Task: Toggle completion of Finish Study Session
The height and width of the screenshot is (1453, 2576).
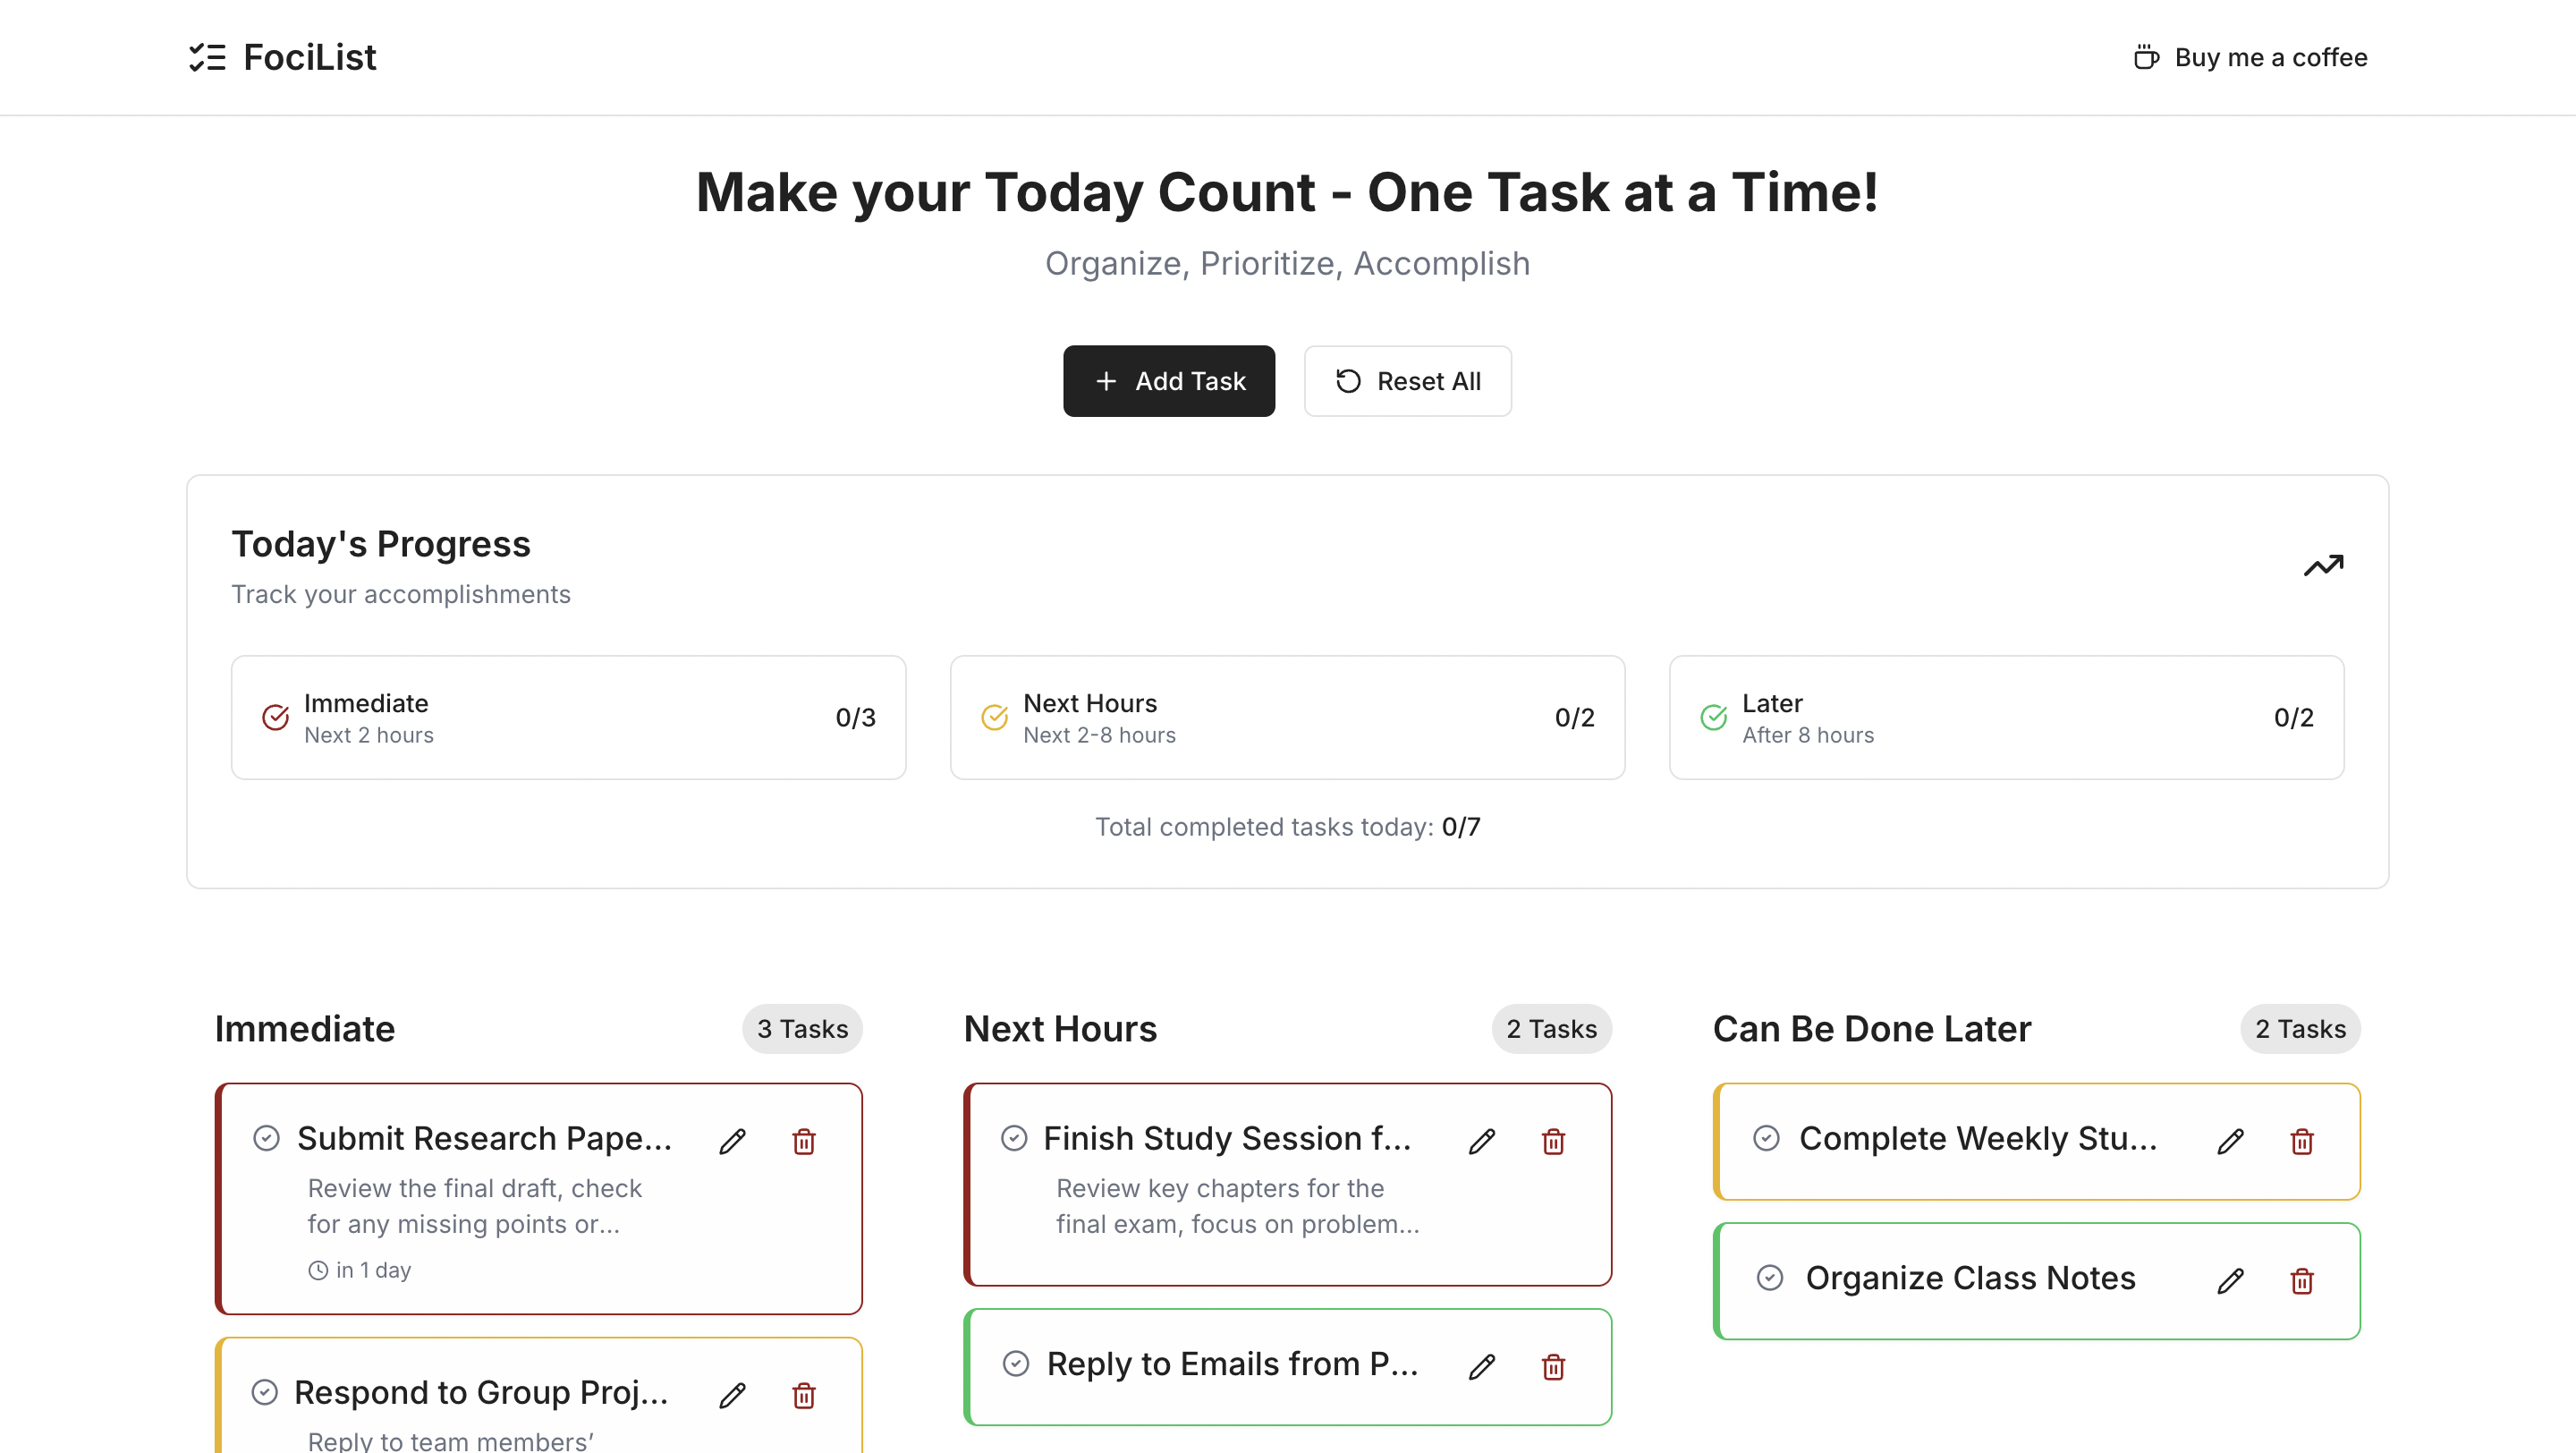Action: point(1014,1138)
